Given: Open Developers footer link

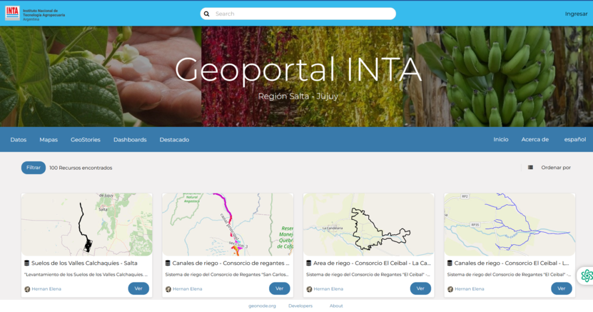Looking at the screenshot, I should click(301, 306).
